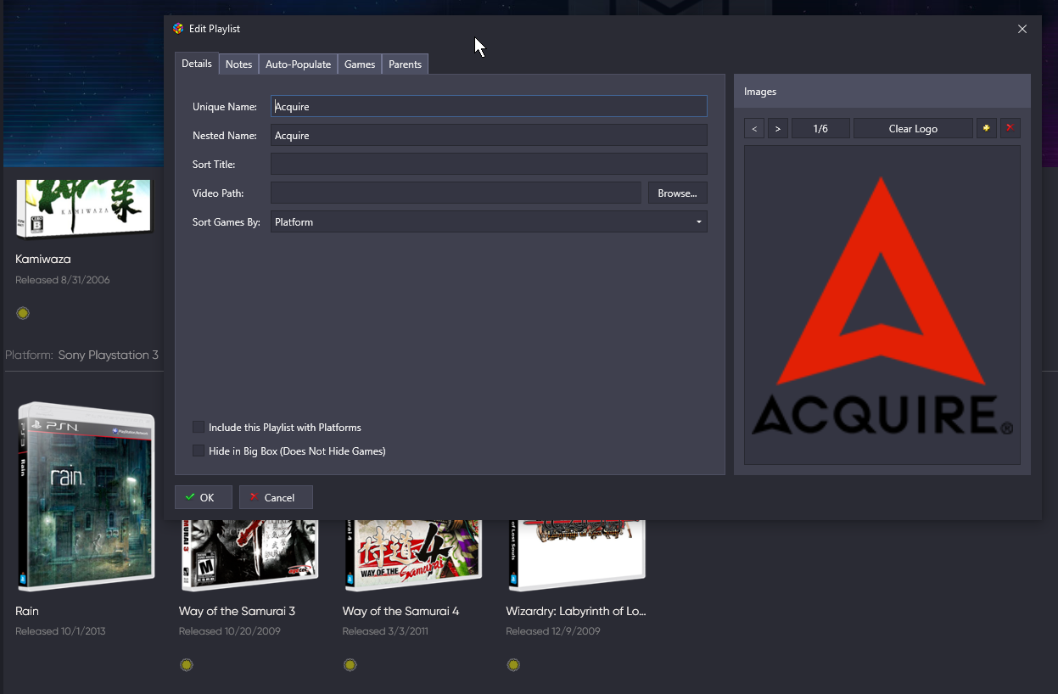Switch to the Games tab
1058x694 pixels.
tap(360, 64)
